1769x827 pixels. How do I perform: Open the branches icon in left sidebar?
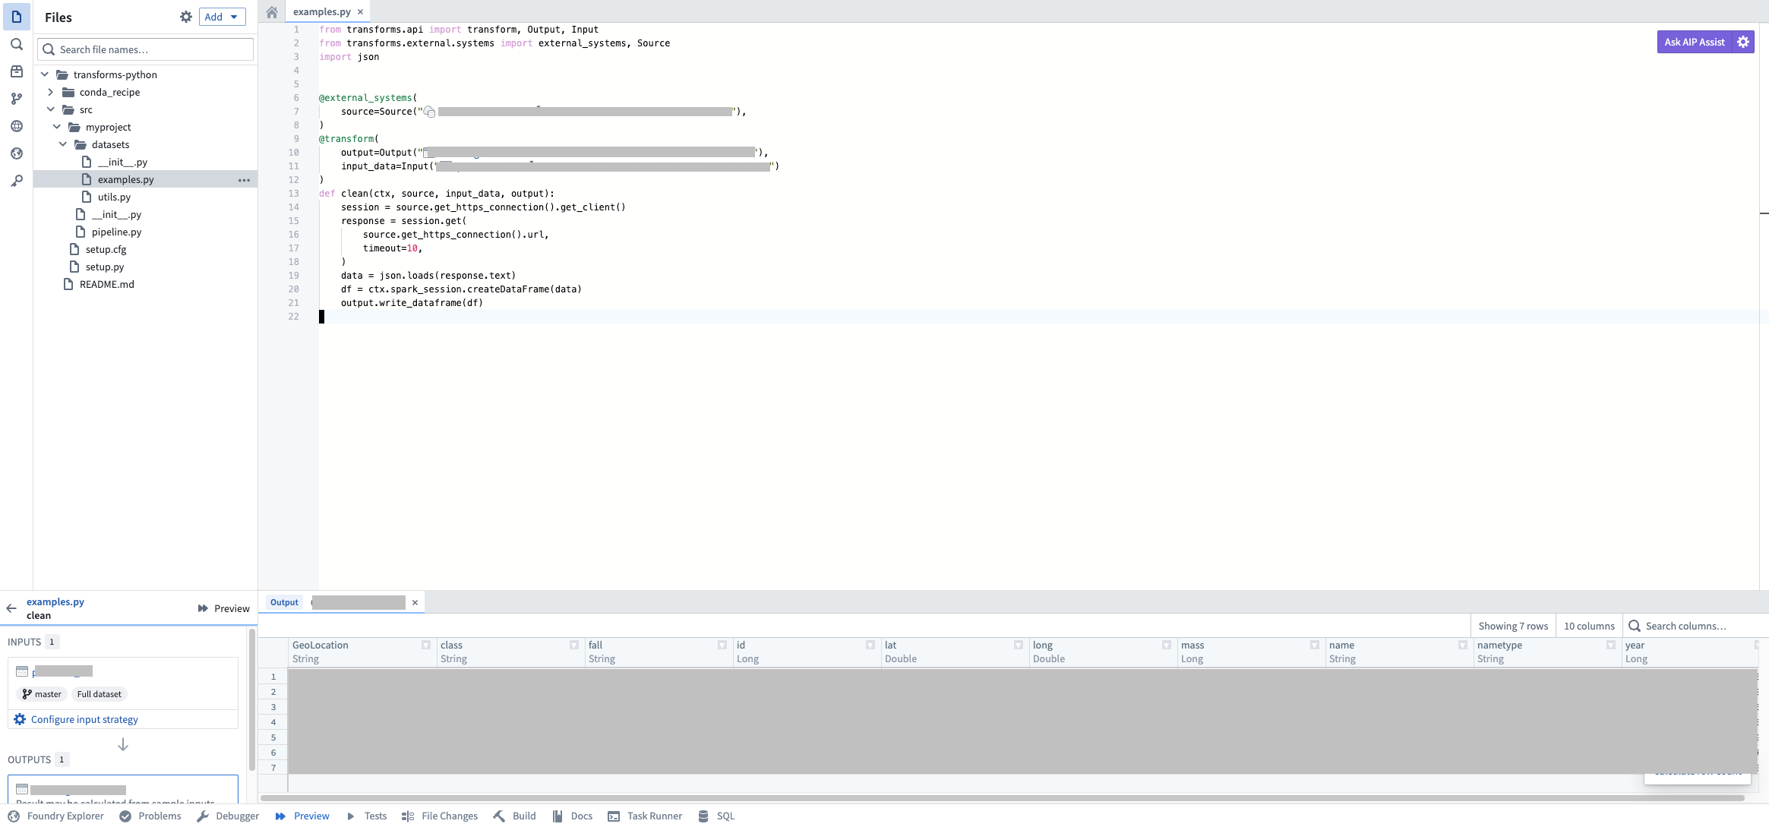coord(16,99)
